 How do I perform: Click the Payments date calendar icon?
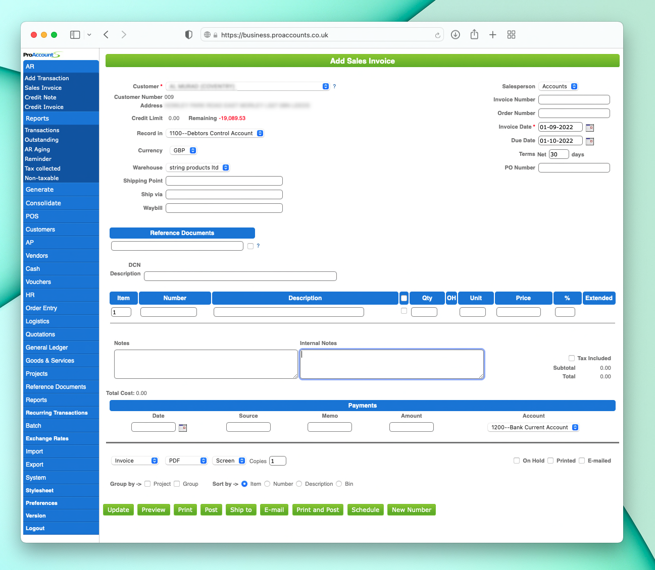[x=183, y=428]
